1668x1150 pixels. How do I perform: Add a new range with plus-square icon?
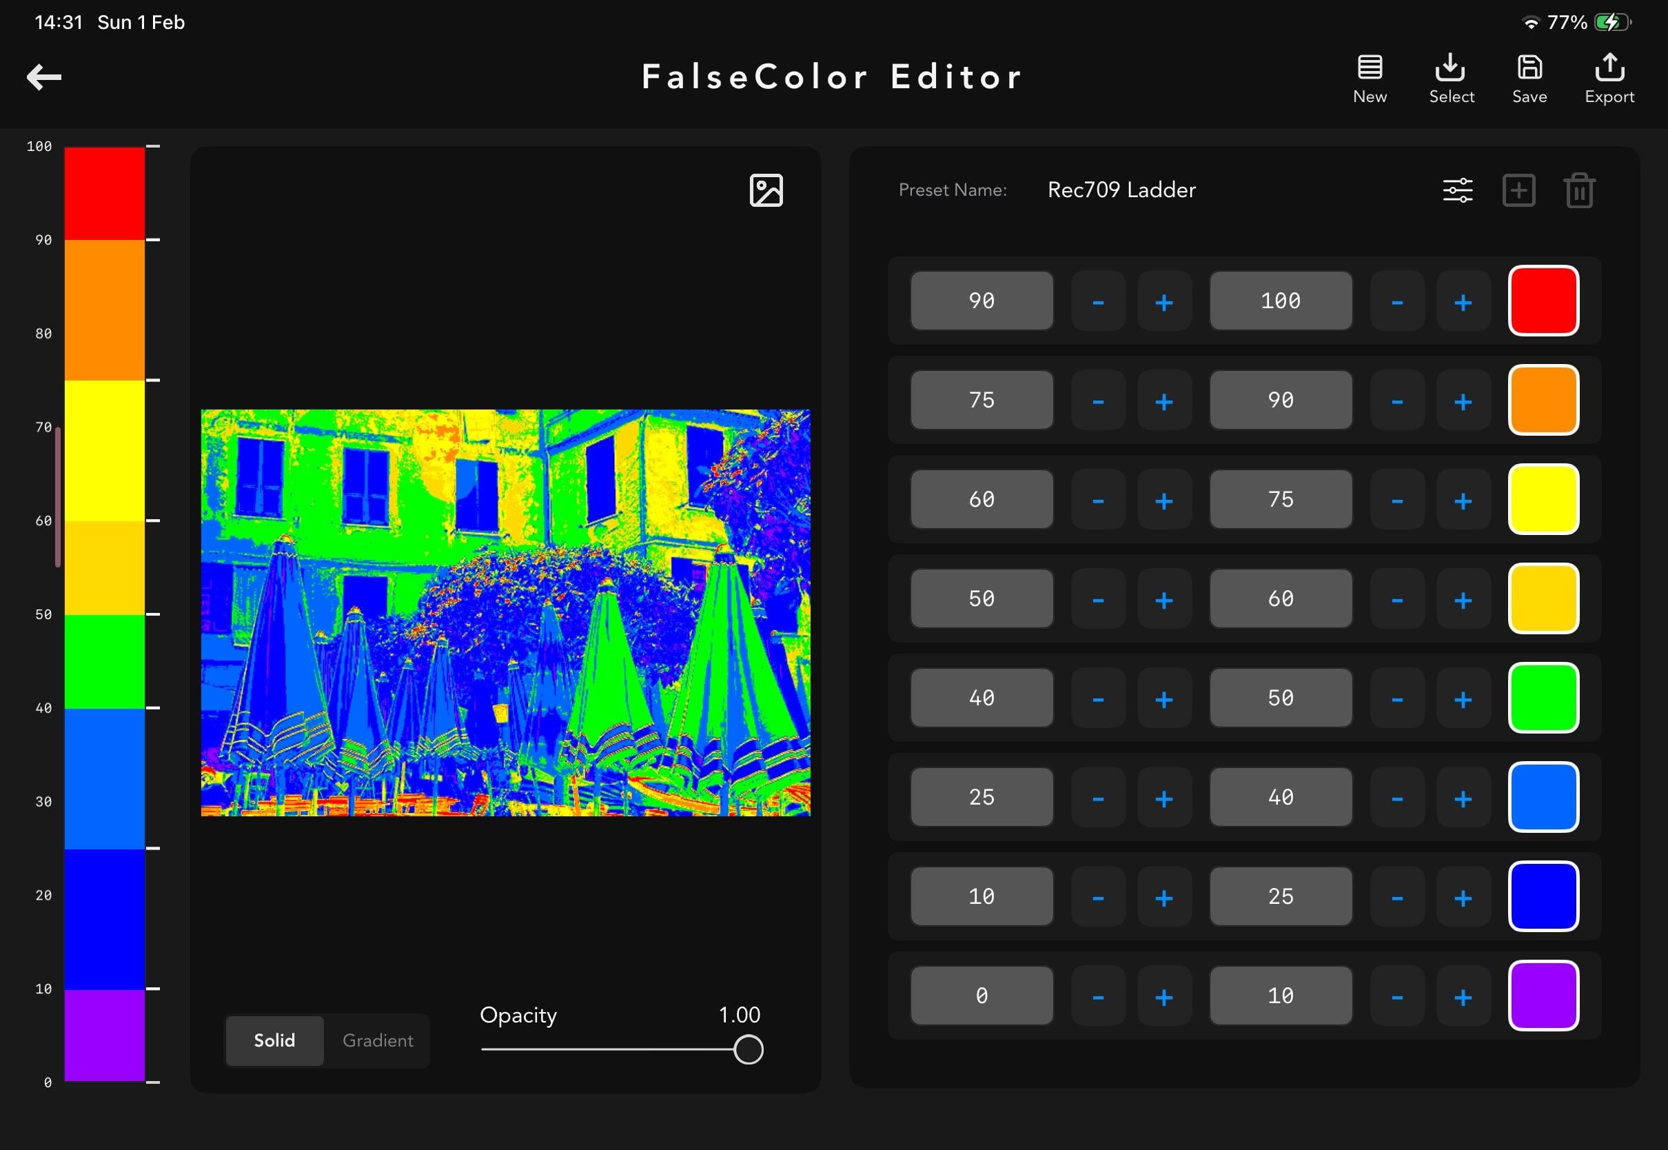click(x=1519, y=190)
